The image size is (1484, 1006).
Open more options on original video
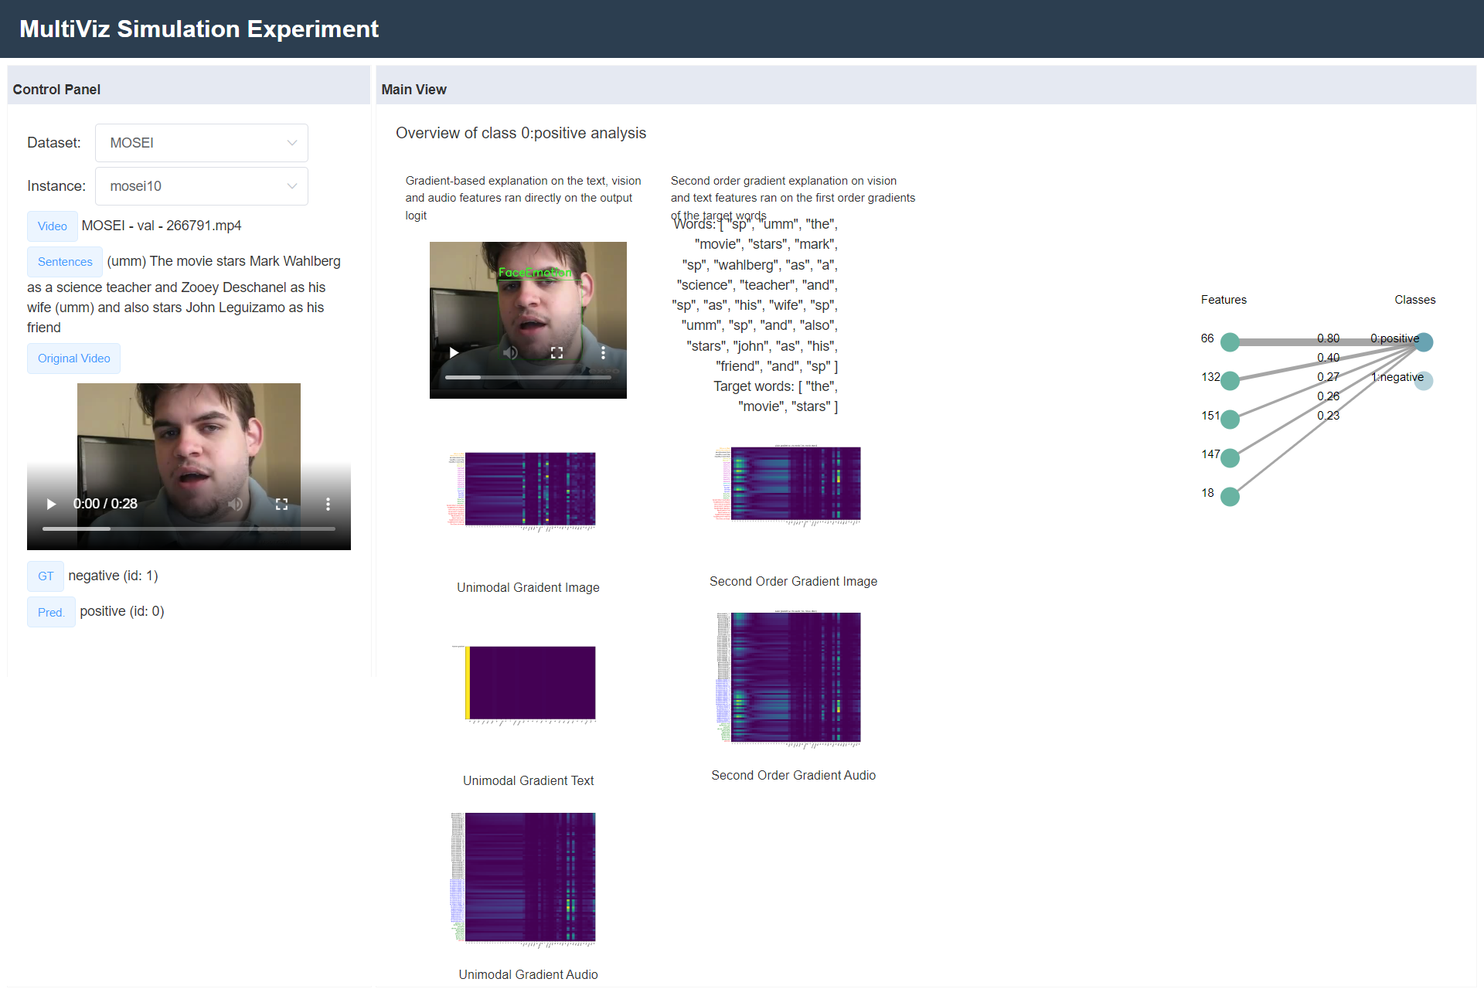click(x=328, y=504)
